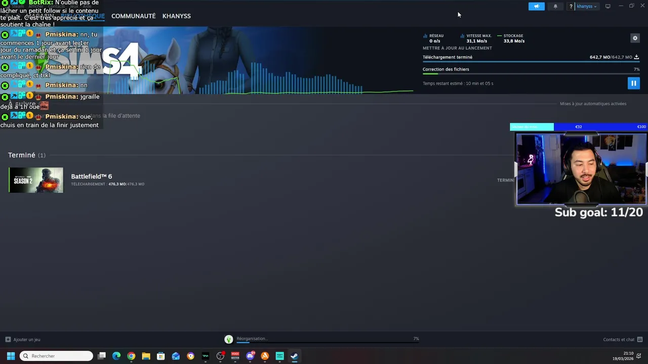The width and height of the screenshot is (648, 364).
Task: Select the Battlefield™ 6 title
Action: point(92,176)
